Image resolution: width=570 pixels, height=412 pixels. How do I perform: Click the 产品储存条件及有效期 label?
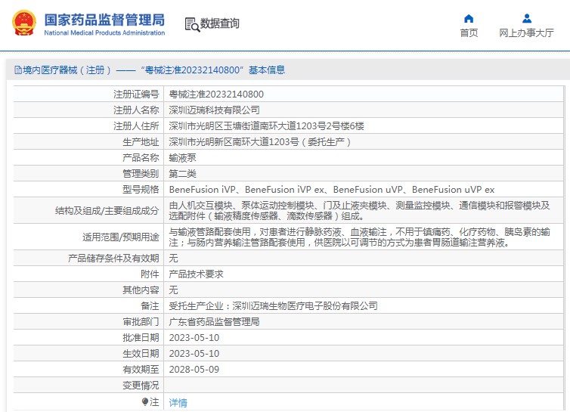(x=114, y=259)
